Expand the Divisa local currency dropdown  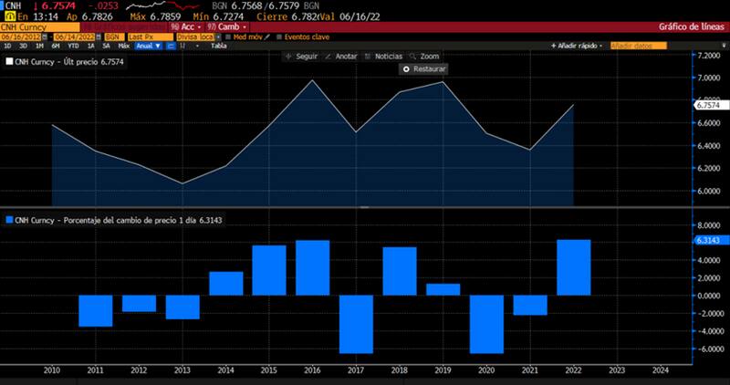click(x=196, y=36)
